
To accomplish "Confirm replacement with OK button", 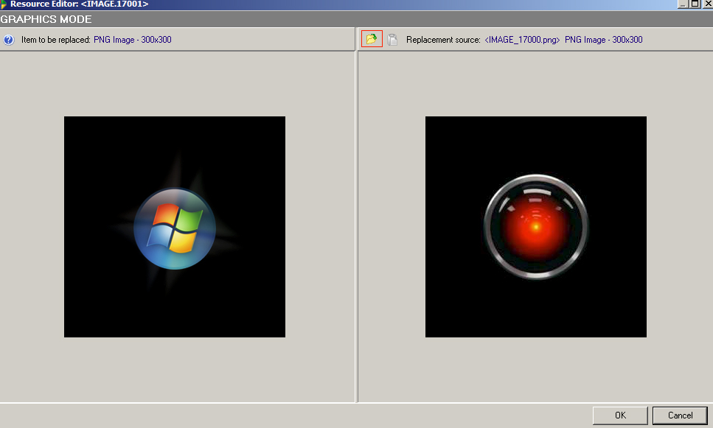I will (620, 415).
